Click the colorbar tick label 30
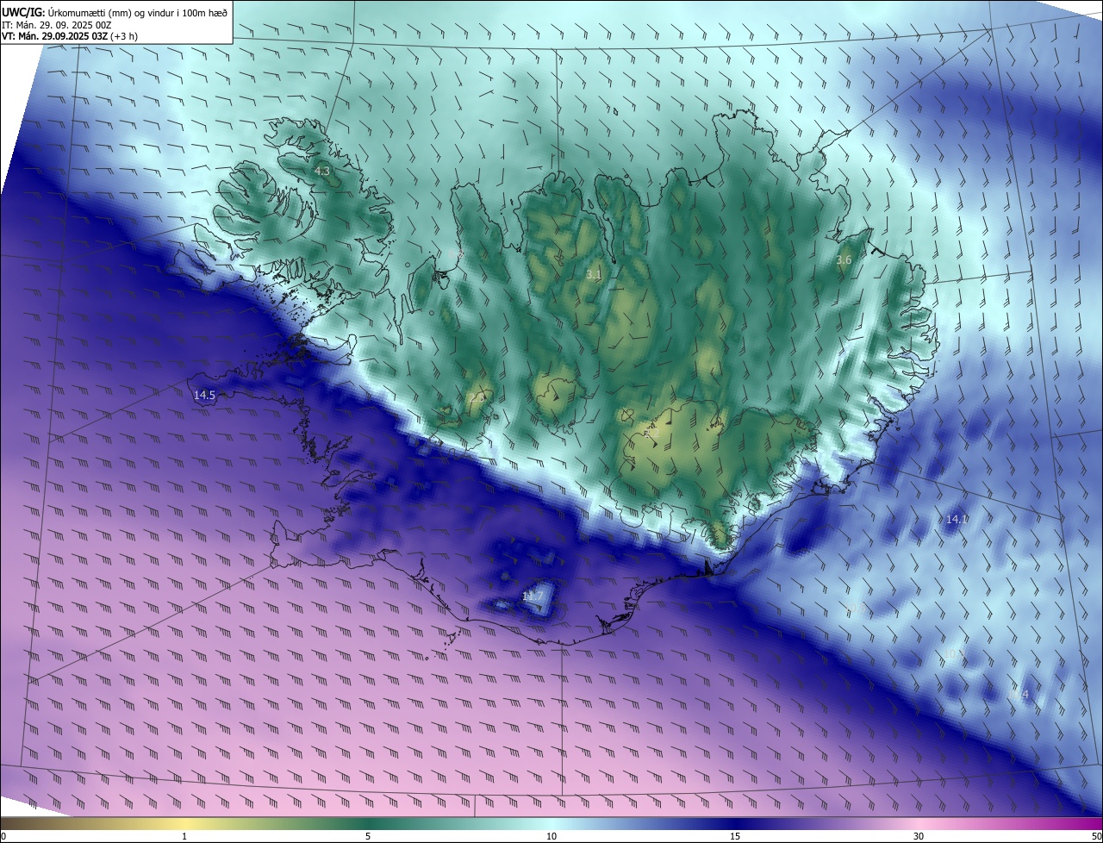This screenshot has height=843, width=1103. pos(919,836)
